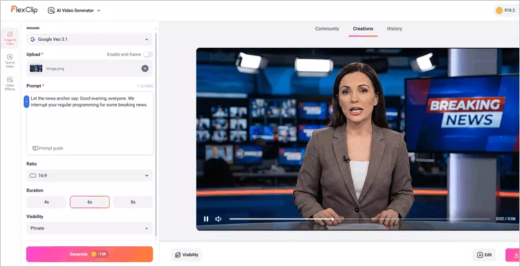Open the 16:9 Ratio dropdown

[x=89, y=176]
